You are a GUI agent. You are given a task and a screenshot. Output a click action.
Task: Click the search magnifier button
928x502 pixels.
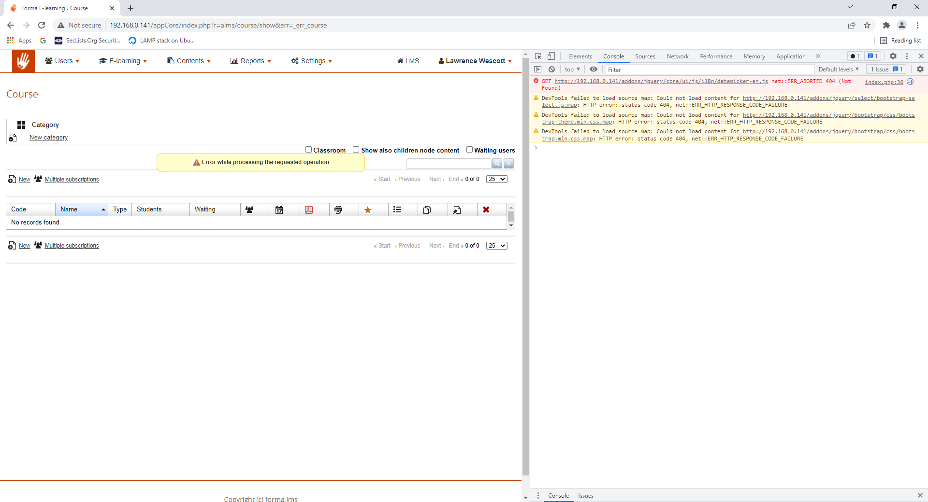coord(497,164)
